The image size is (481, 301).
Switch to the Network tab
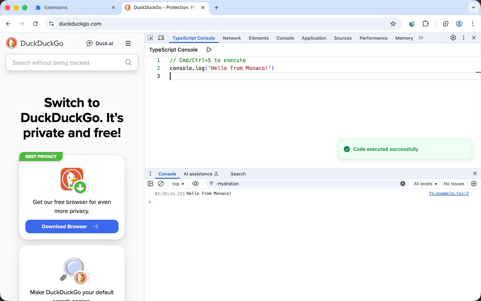[232, 38]
